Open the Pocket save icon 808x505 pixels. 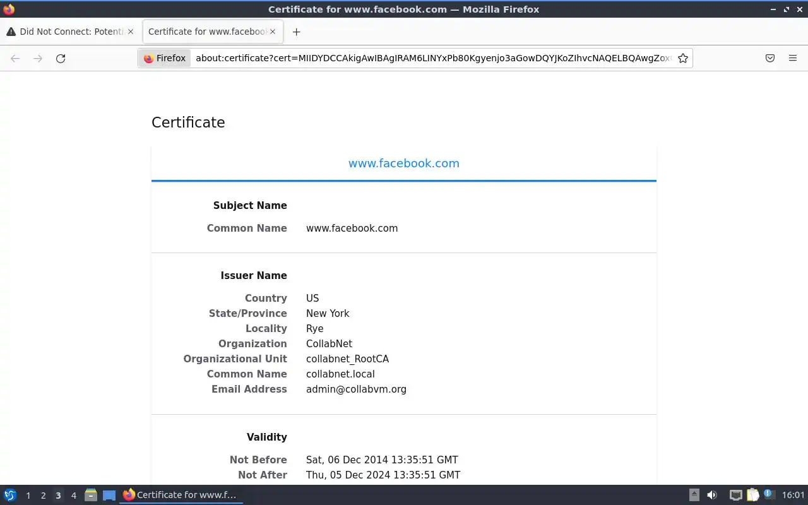(770, 58)
